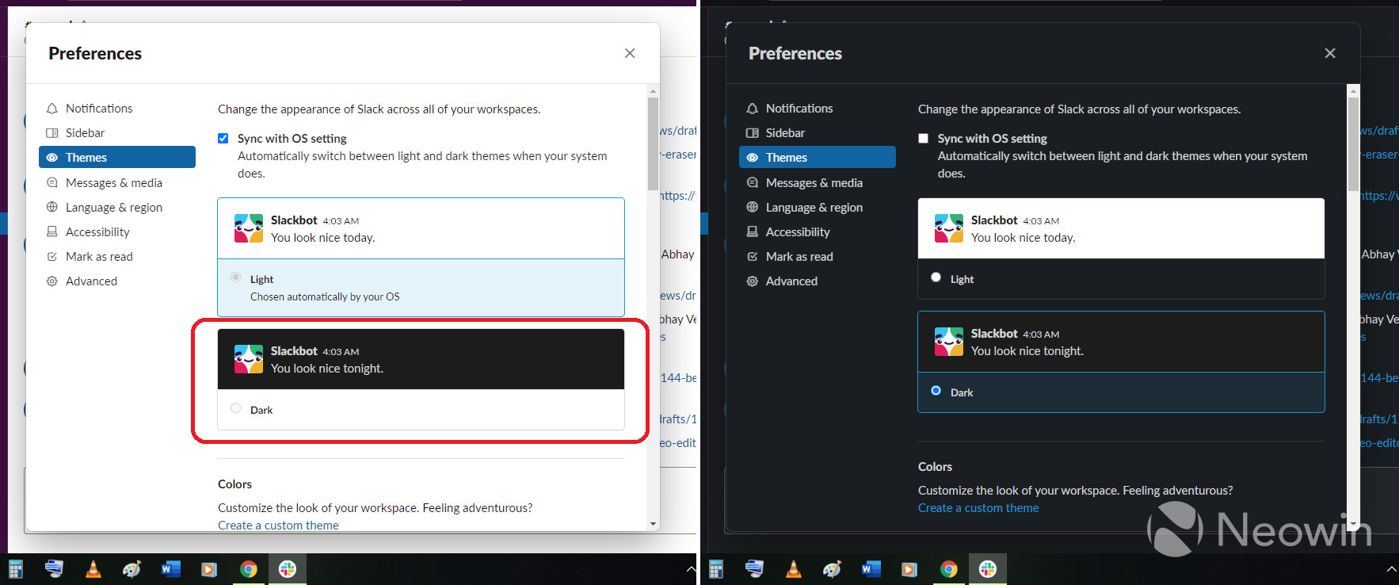The width and height of the screenshot is (1399, 585).
Task: Show hidden tray icons on the left taskbar
Action: pyautogui.click(x=691, y=569)
